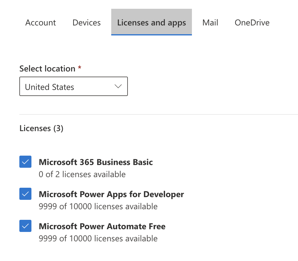Click the Microsoft 365 Business Basic label

coord(96,162)
